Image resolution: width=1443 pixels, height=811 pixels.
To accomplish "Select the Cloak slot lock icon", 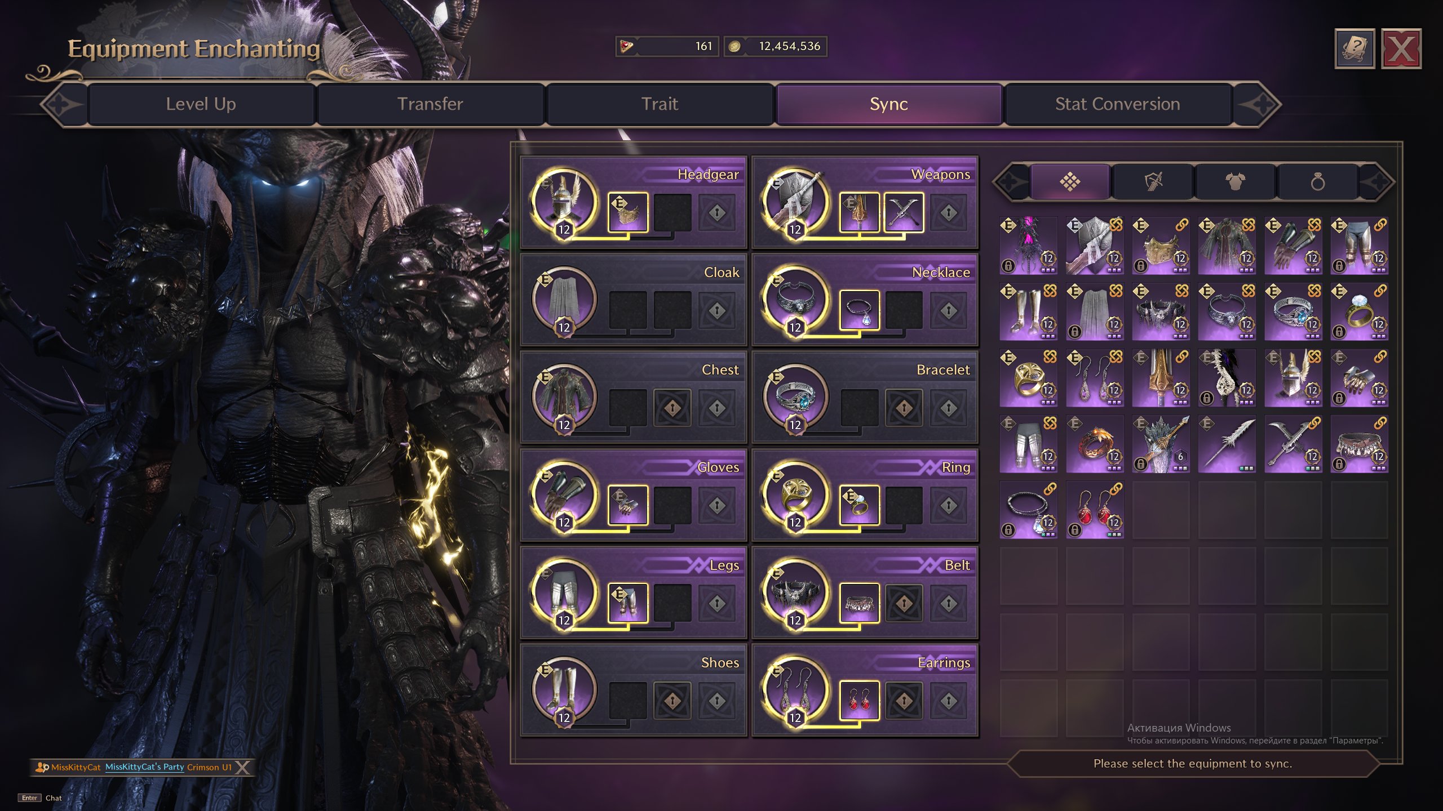I will [717, 310].
